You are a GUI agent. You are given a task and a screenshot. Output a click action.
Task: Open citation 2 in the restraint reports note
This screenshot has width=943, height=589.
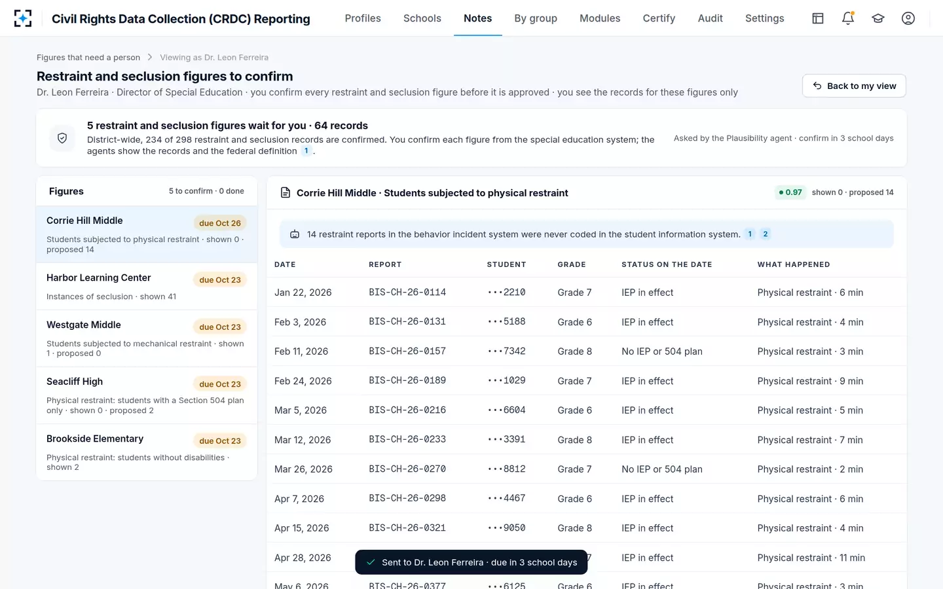[x=766, y=234]
